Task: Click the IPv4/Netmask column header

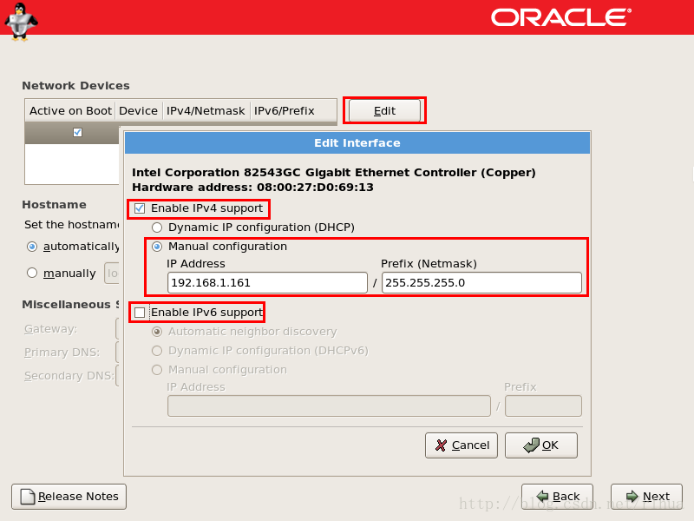Action: 206,111
